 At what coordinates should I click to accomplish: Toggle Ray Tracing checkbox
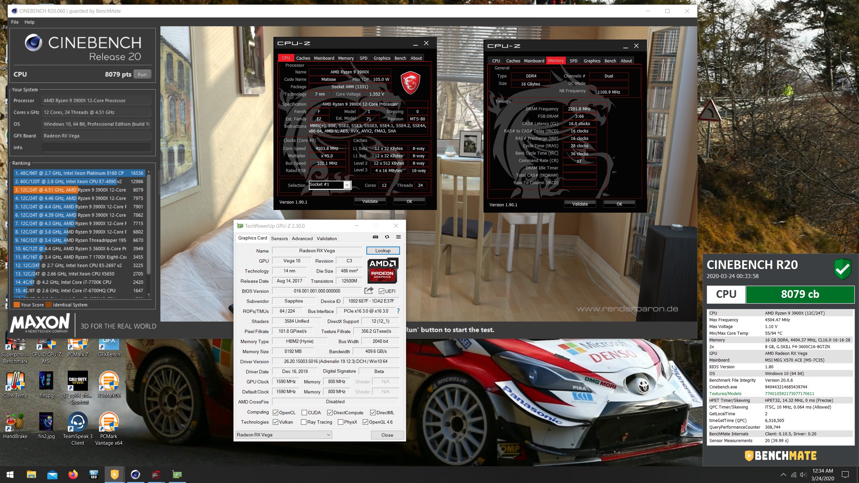[x=304, y=422]
